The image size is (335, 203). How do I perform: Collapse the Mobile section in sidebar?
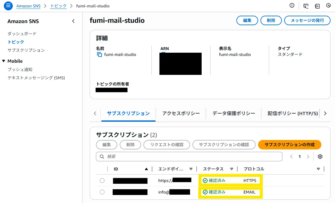coord(4,61)
